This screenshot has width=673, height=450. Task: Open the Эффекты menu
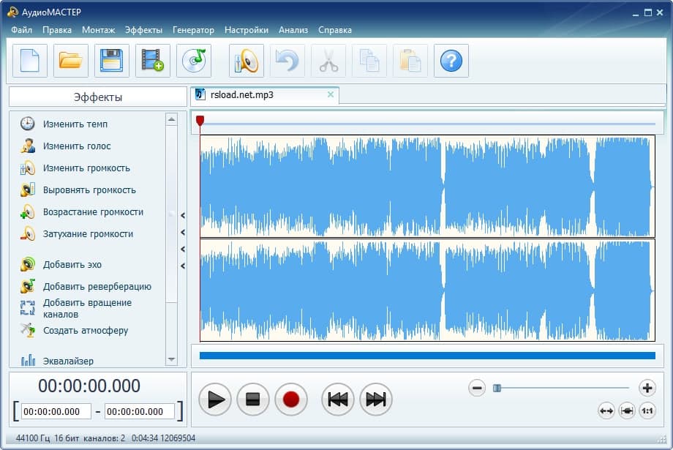(x=143, y=30)
